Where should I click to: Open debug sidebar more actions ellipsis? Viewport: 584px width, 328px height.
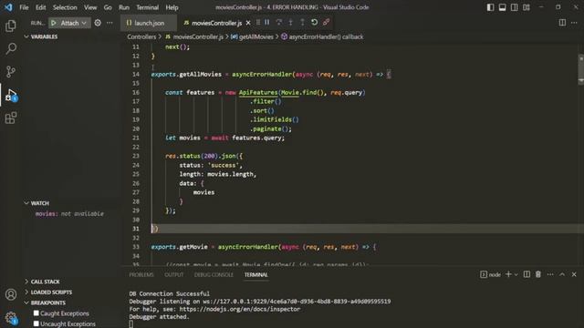point(109,23)
